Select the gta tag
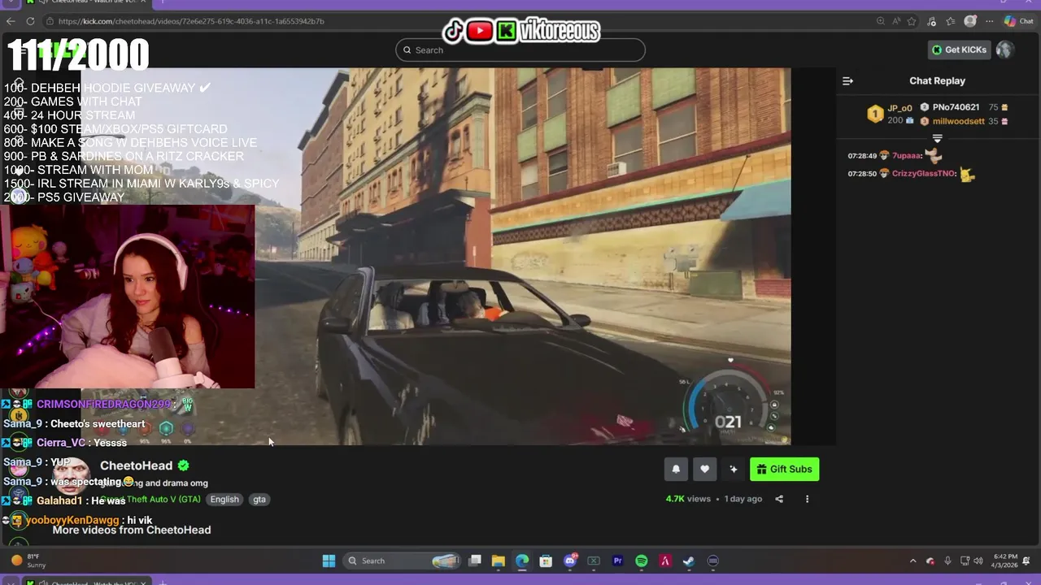 point(259,500)
